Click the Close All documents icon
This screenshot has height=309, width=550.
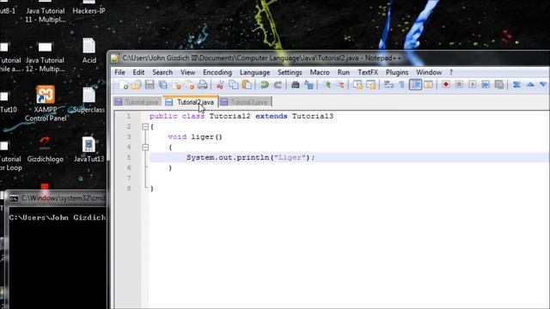point(190,85)
